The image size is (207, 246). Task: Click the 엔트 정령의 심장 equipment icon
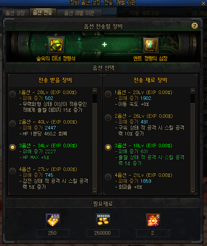151,45
